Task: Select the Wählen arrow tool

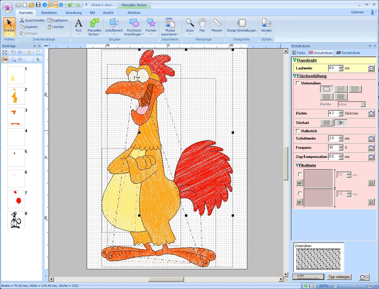Action: point(9,26)
